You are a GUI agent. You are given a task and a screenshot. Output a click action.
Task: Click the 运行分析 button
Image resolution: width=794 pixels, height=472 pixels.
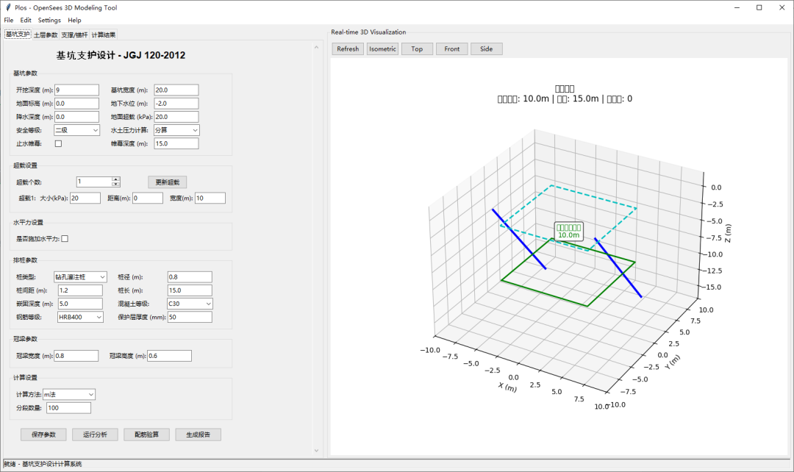tap(95, 435)
